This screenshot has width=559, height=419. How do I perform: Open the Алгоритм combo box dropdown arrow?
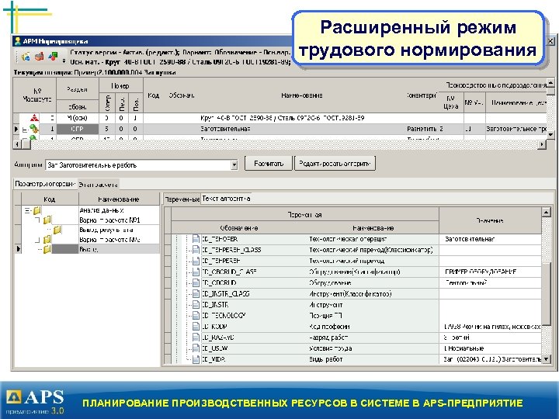click(x=234, y=165)
